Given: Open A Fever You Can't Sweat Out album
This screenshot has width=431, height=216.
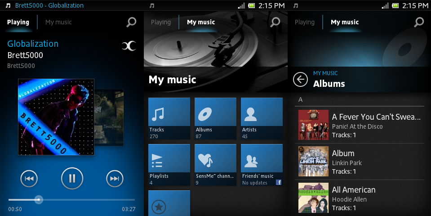Looking at the screenshot, I should [x=360, y=125].
